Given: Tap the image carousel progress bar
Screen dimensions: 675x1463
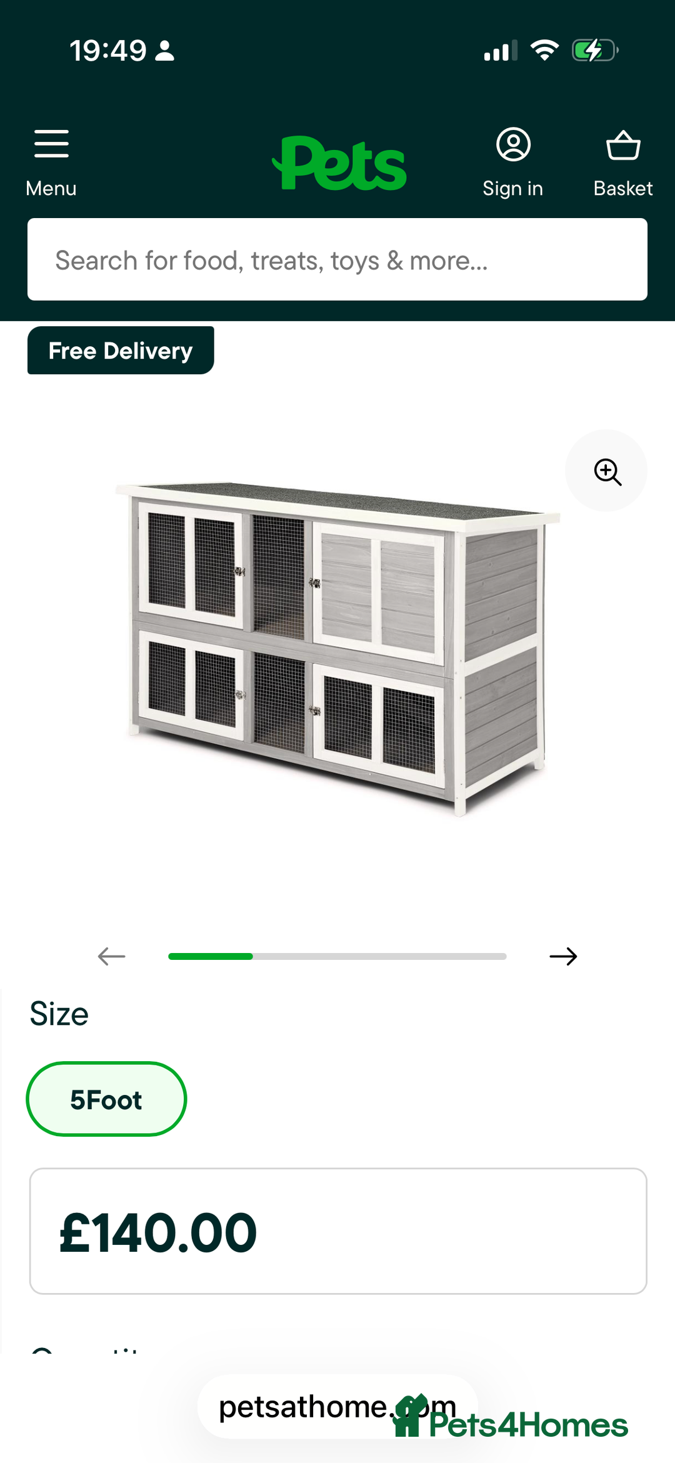Looking at the screenshot, I should tap(337, 956).
